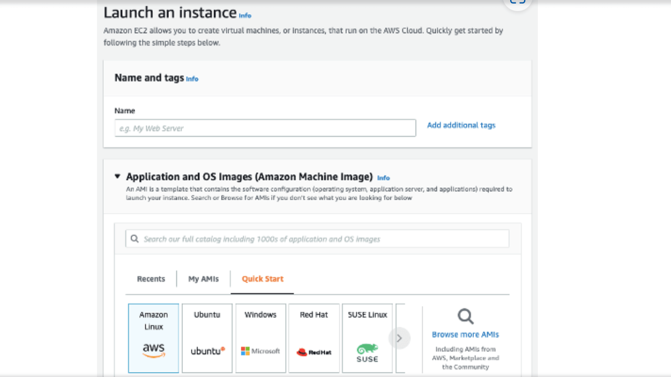Select the Windows Microsoft AMI card
Screen dimensions: 671x377
[261, 337]
